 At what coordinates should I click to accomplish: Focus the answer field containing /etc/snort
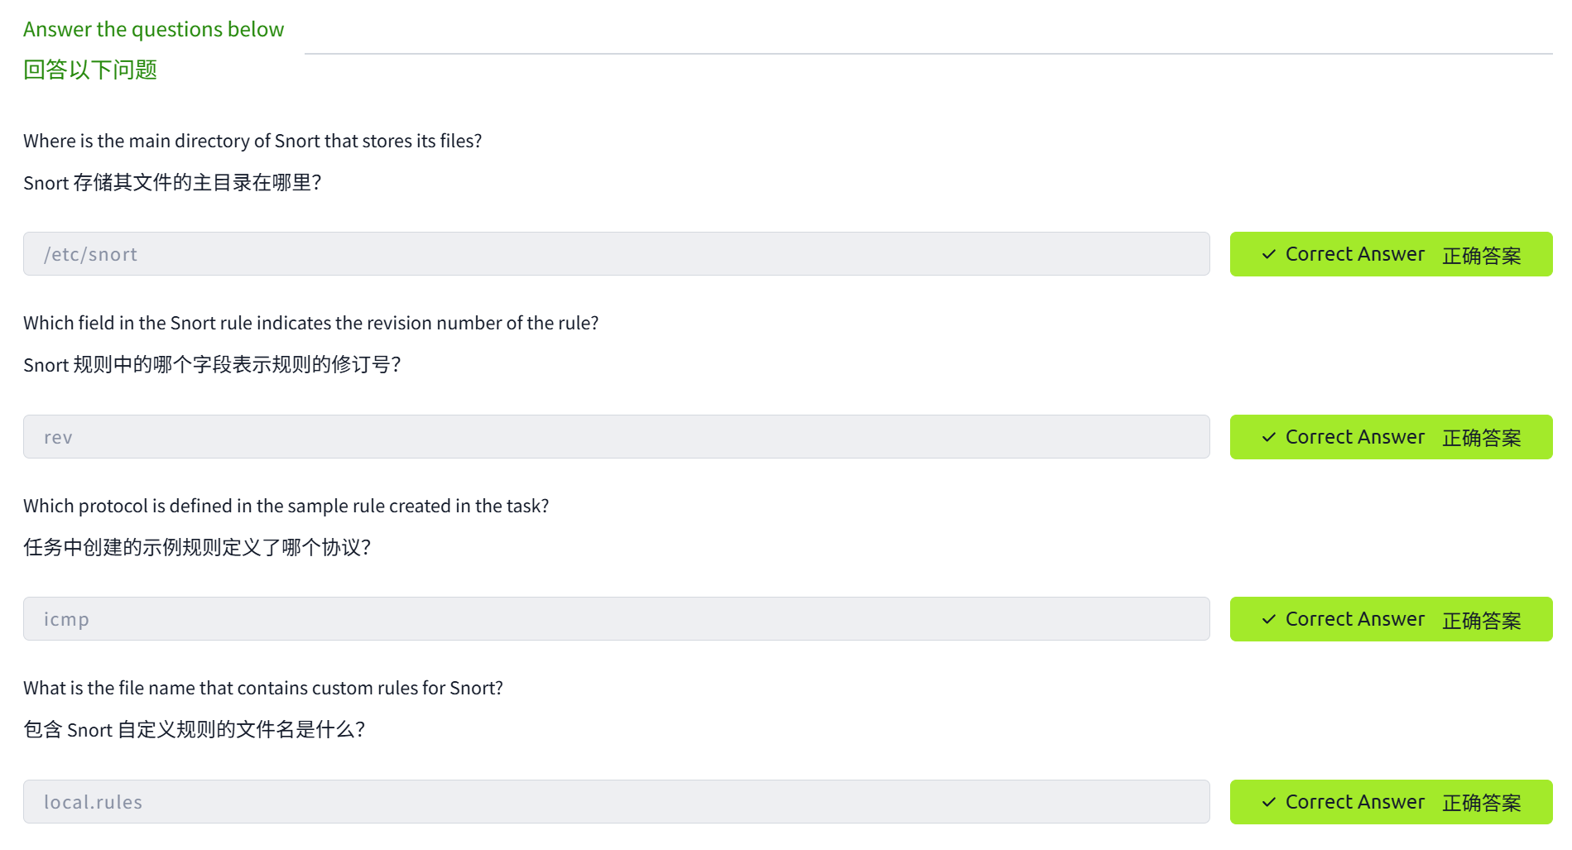pos(616,254)
